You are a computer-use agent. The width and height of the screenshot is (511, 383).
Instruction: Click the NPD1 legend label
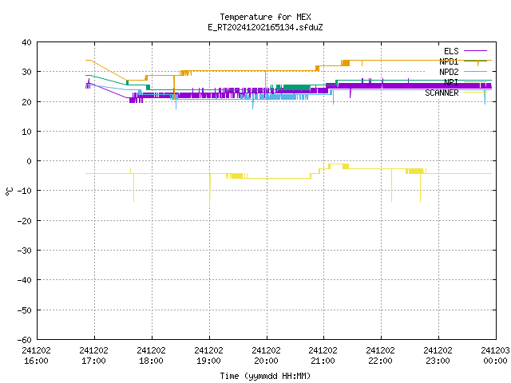449,61
